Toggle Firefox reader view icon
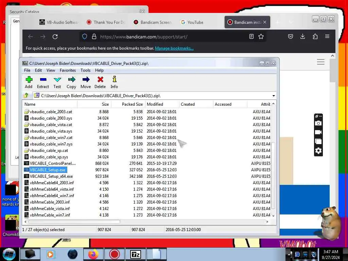The width and height of the screenshot is (348, 261). 251,36
